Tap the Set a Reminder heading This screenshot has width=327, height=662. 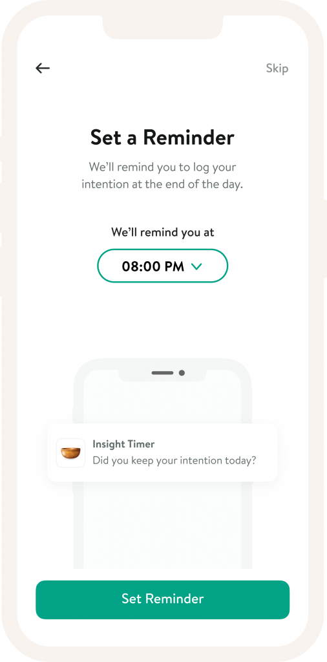tap(162, 138)
